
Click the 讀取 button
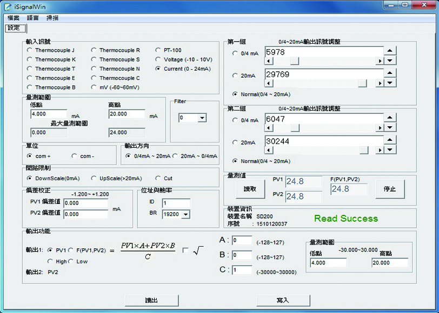250,189
